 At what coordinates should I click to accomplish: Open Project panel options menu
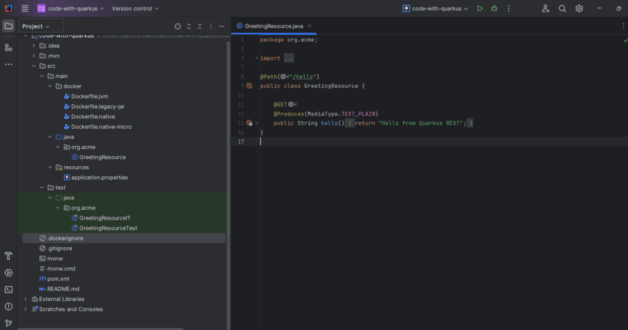pos(211,26)
